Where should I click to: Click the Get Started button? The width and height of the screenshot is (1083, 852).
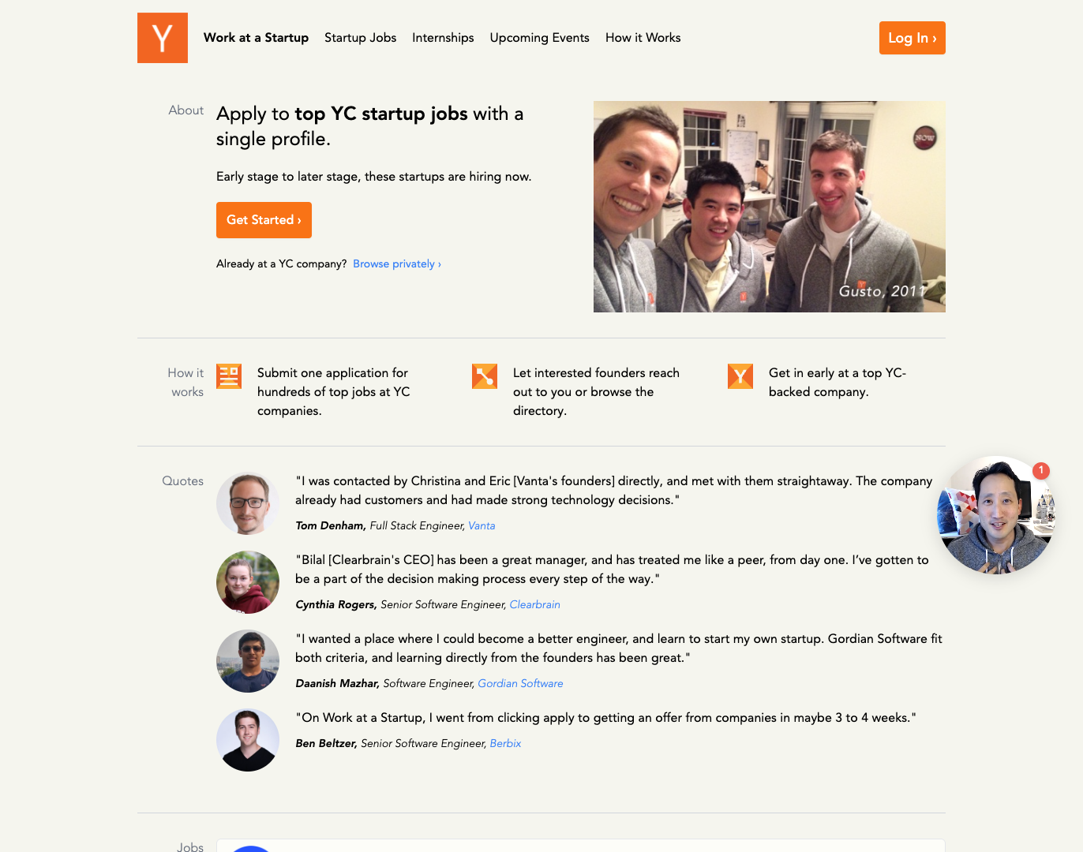pyautogui.click(x=264, y=220)
